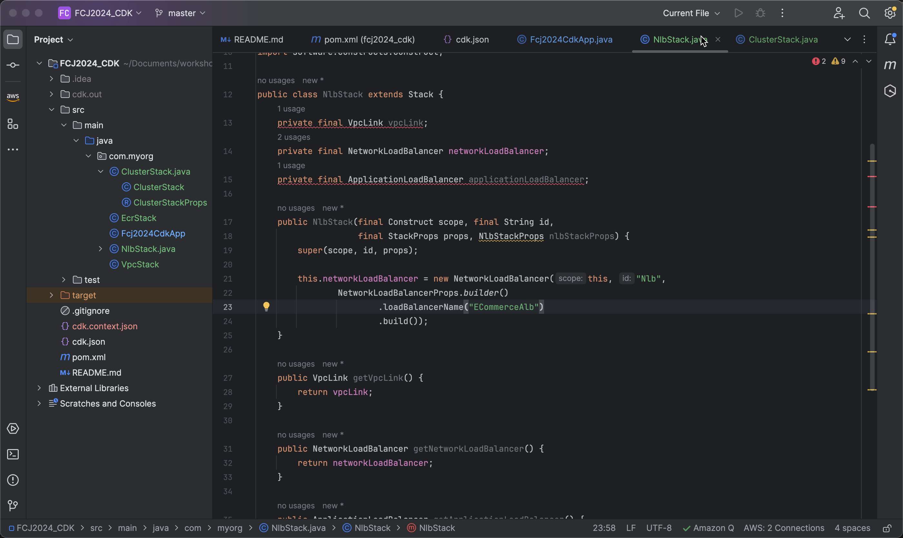Expand Scratches and Consoles
This screenshot has height=538, width=903.
[40, 403]
